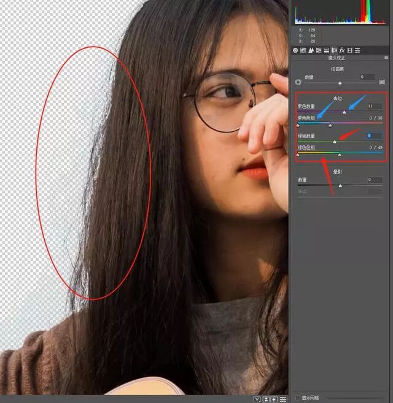Click the 紫色色相 range value 0 / 36
The height and width of the screenshot is (403, 393).
[376, 118]
